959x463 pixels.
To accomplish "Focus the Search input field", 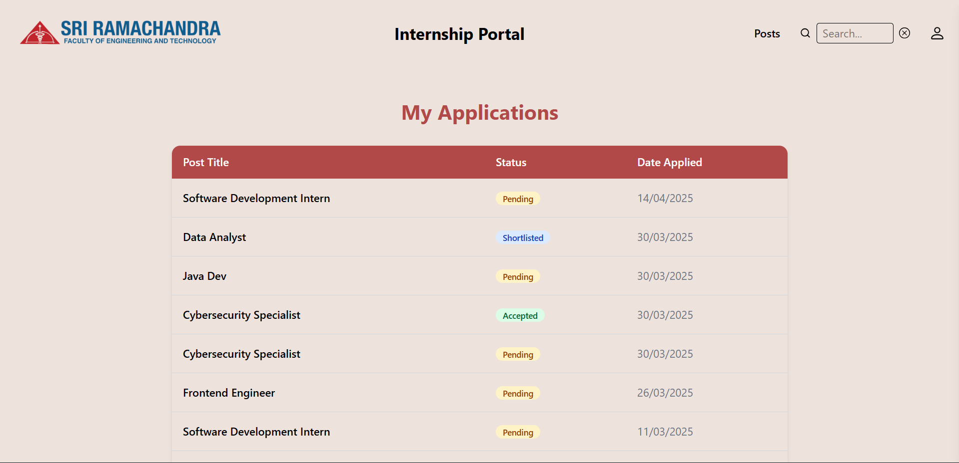I will click(855, 33).
